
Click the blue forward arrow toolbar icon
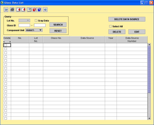click(45, 10)
